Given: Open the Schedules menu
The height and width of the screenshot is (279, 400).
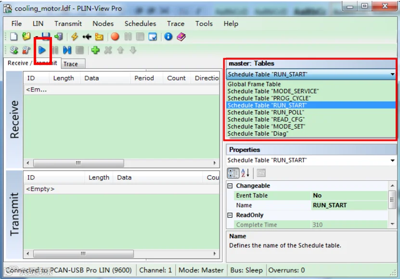Looking at the screenshot, I should [140, 24].
